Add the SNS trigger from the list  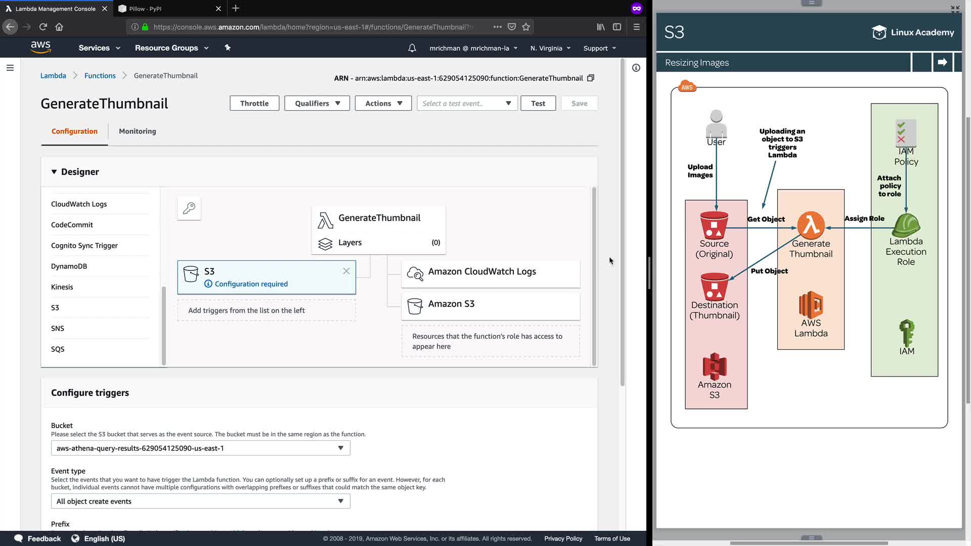pyautogui.click(x=58, y=328)
